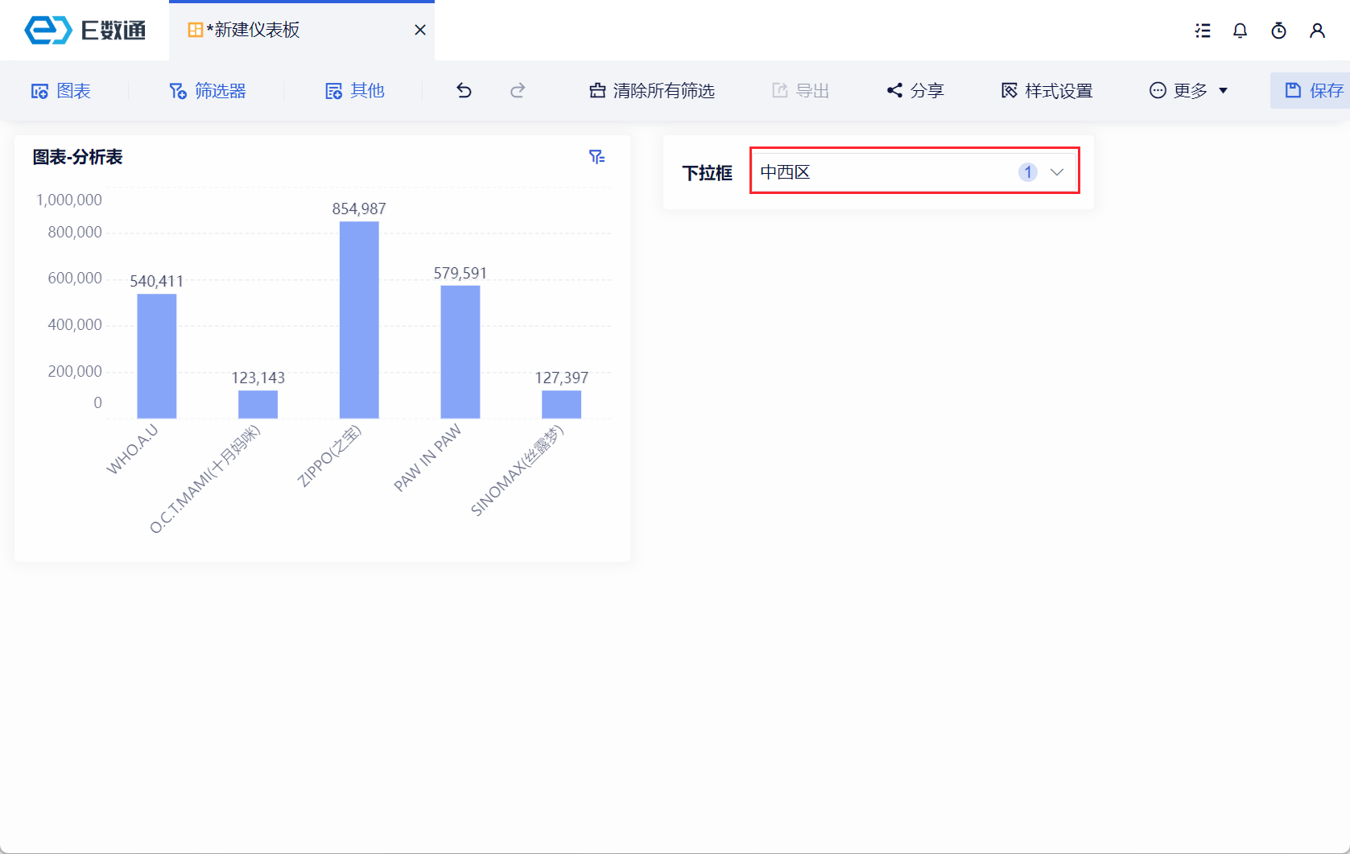Click the PAW IN PAW axis label
Screen dimensions: 1350x854
click(427, 458)
